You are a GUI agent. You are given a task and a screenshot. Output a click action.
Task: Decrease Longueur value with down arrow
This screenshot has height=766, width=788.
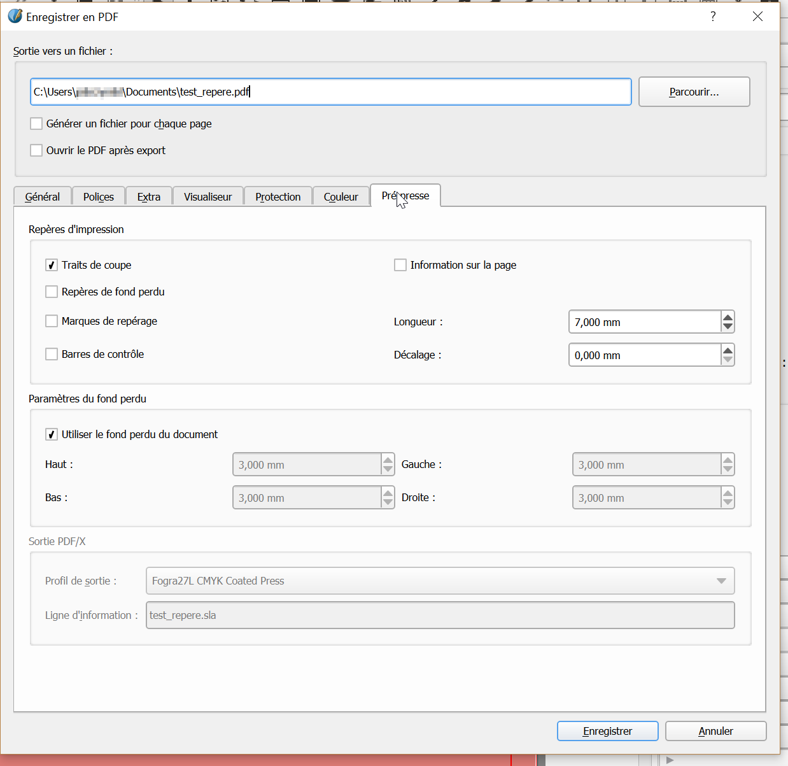[x=728, y=327]
